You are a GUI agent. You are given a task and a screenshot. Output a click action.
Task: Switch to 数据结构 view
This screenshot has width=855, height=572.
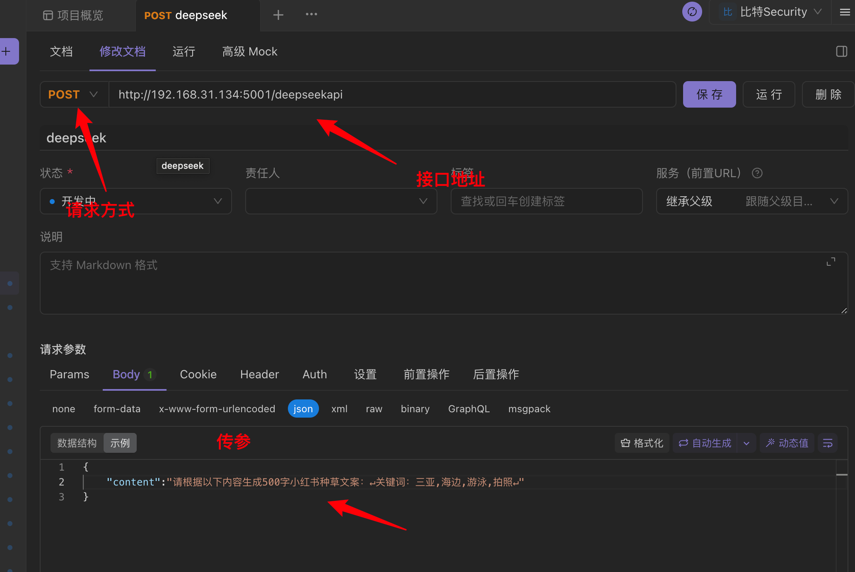tap(77, 443)
